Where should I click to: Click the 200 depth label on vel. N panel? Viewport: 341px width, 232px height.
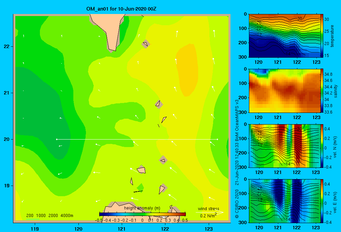(x=243, y=153)
